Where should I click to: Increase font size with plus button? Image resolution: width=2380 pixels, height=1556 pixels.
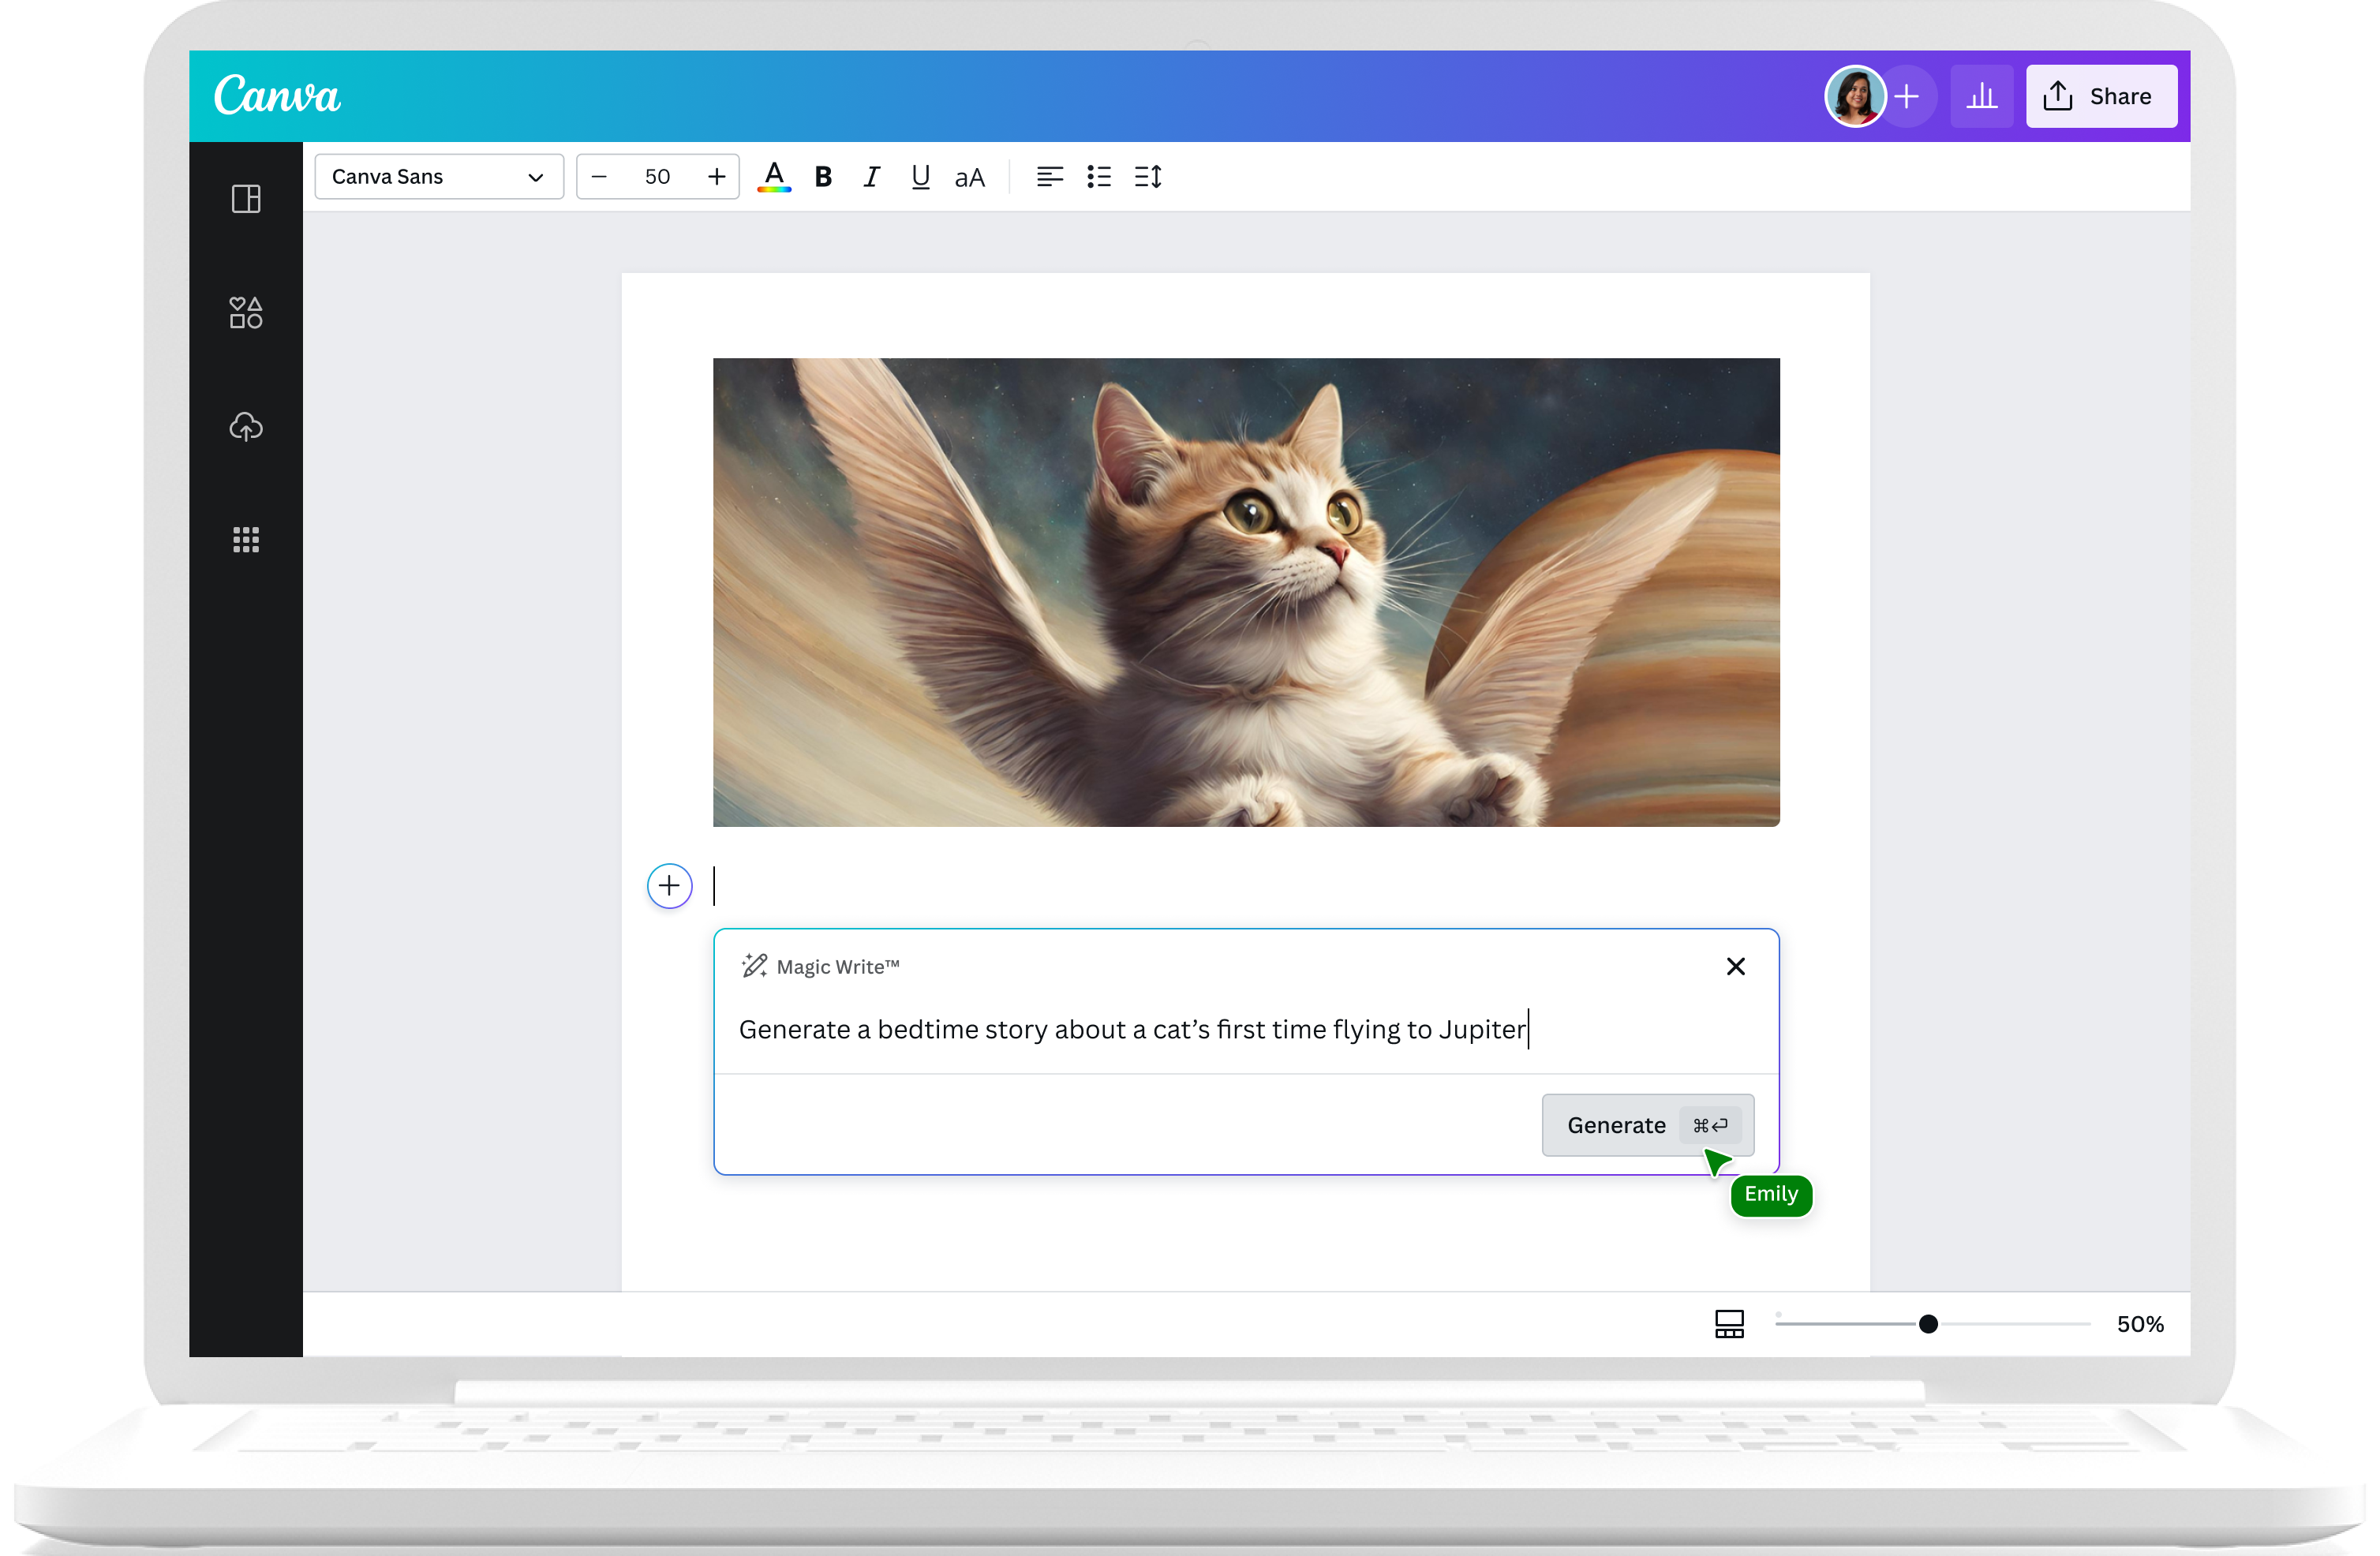716,177
